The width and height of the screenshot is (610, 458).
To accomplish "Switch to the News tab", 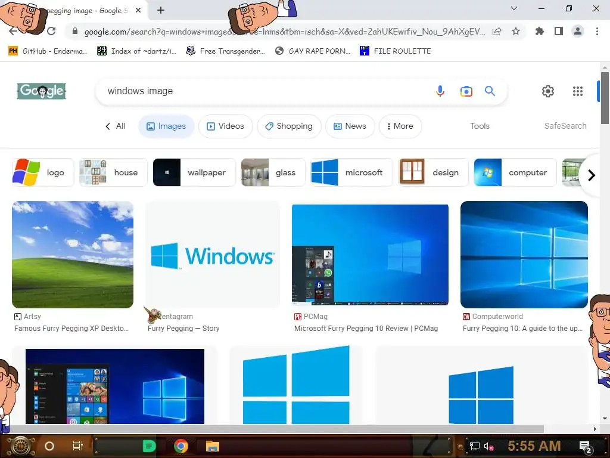I will click(350, 126).
